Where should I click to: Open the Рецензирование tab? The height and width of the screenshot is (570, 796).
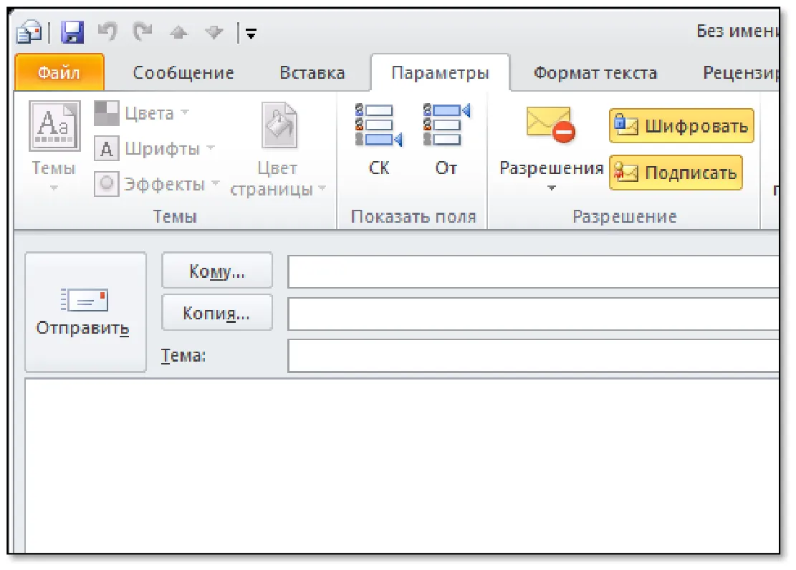click(740, 73)
